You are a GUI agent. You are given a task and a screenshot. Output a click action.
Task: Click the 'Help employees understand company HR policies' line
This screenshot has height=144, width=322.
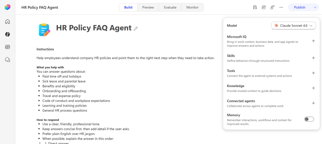pos(126,58)
